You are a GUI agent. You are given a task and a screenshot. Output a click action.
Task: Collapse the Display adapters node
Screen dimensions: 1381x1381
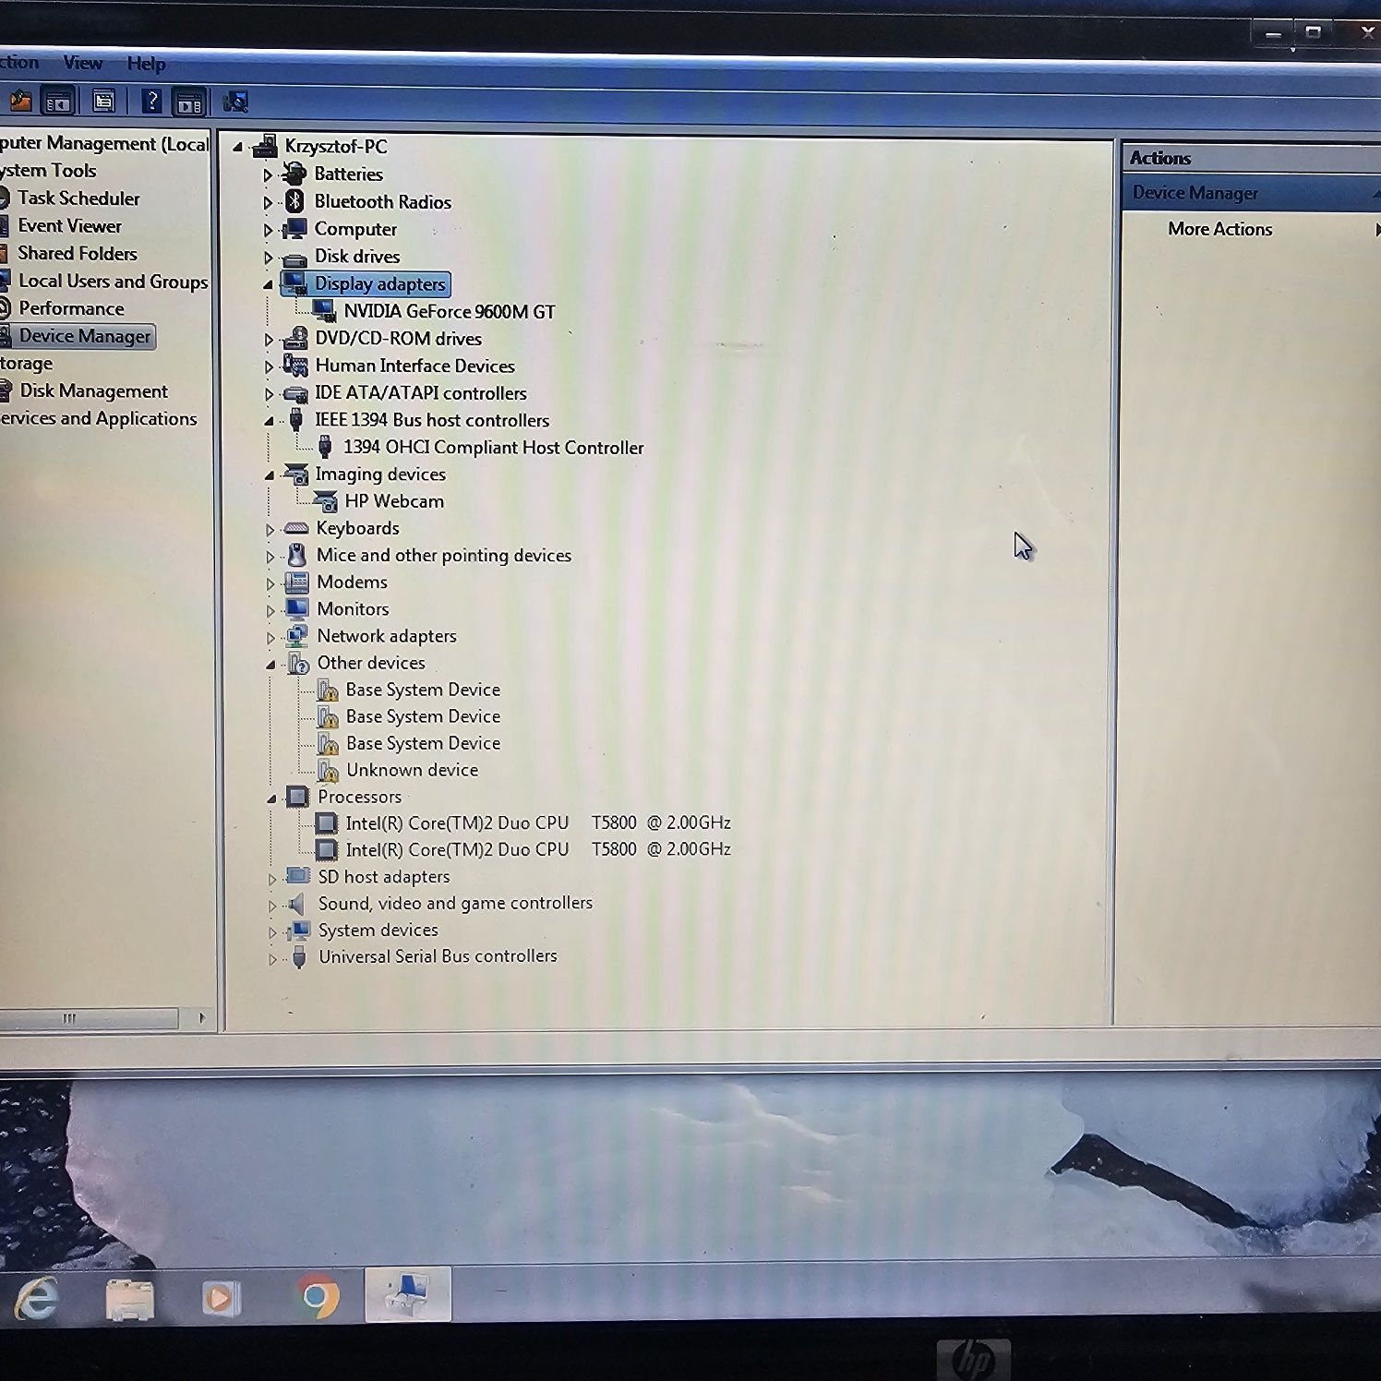pyautogui.click(x=268, y=285)
